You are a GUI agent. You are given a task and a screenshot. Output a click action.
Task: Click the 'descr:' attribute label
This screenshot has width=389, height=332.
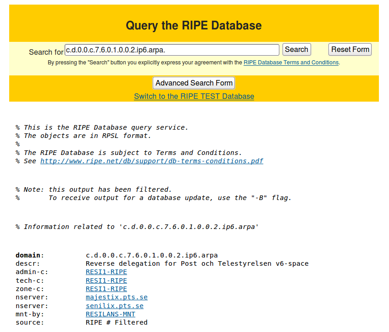coord(28,263)
